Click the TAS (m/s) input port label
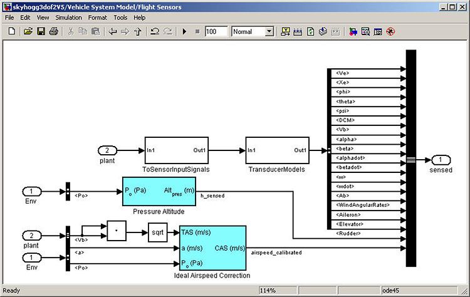The width and height of the screenshot is (470, 297). pos(196,232)
